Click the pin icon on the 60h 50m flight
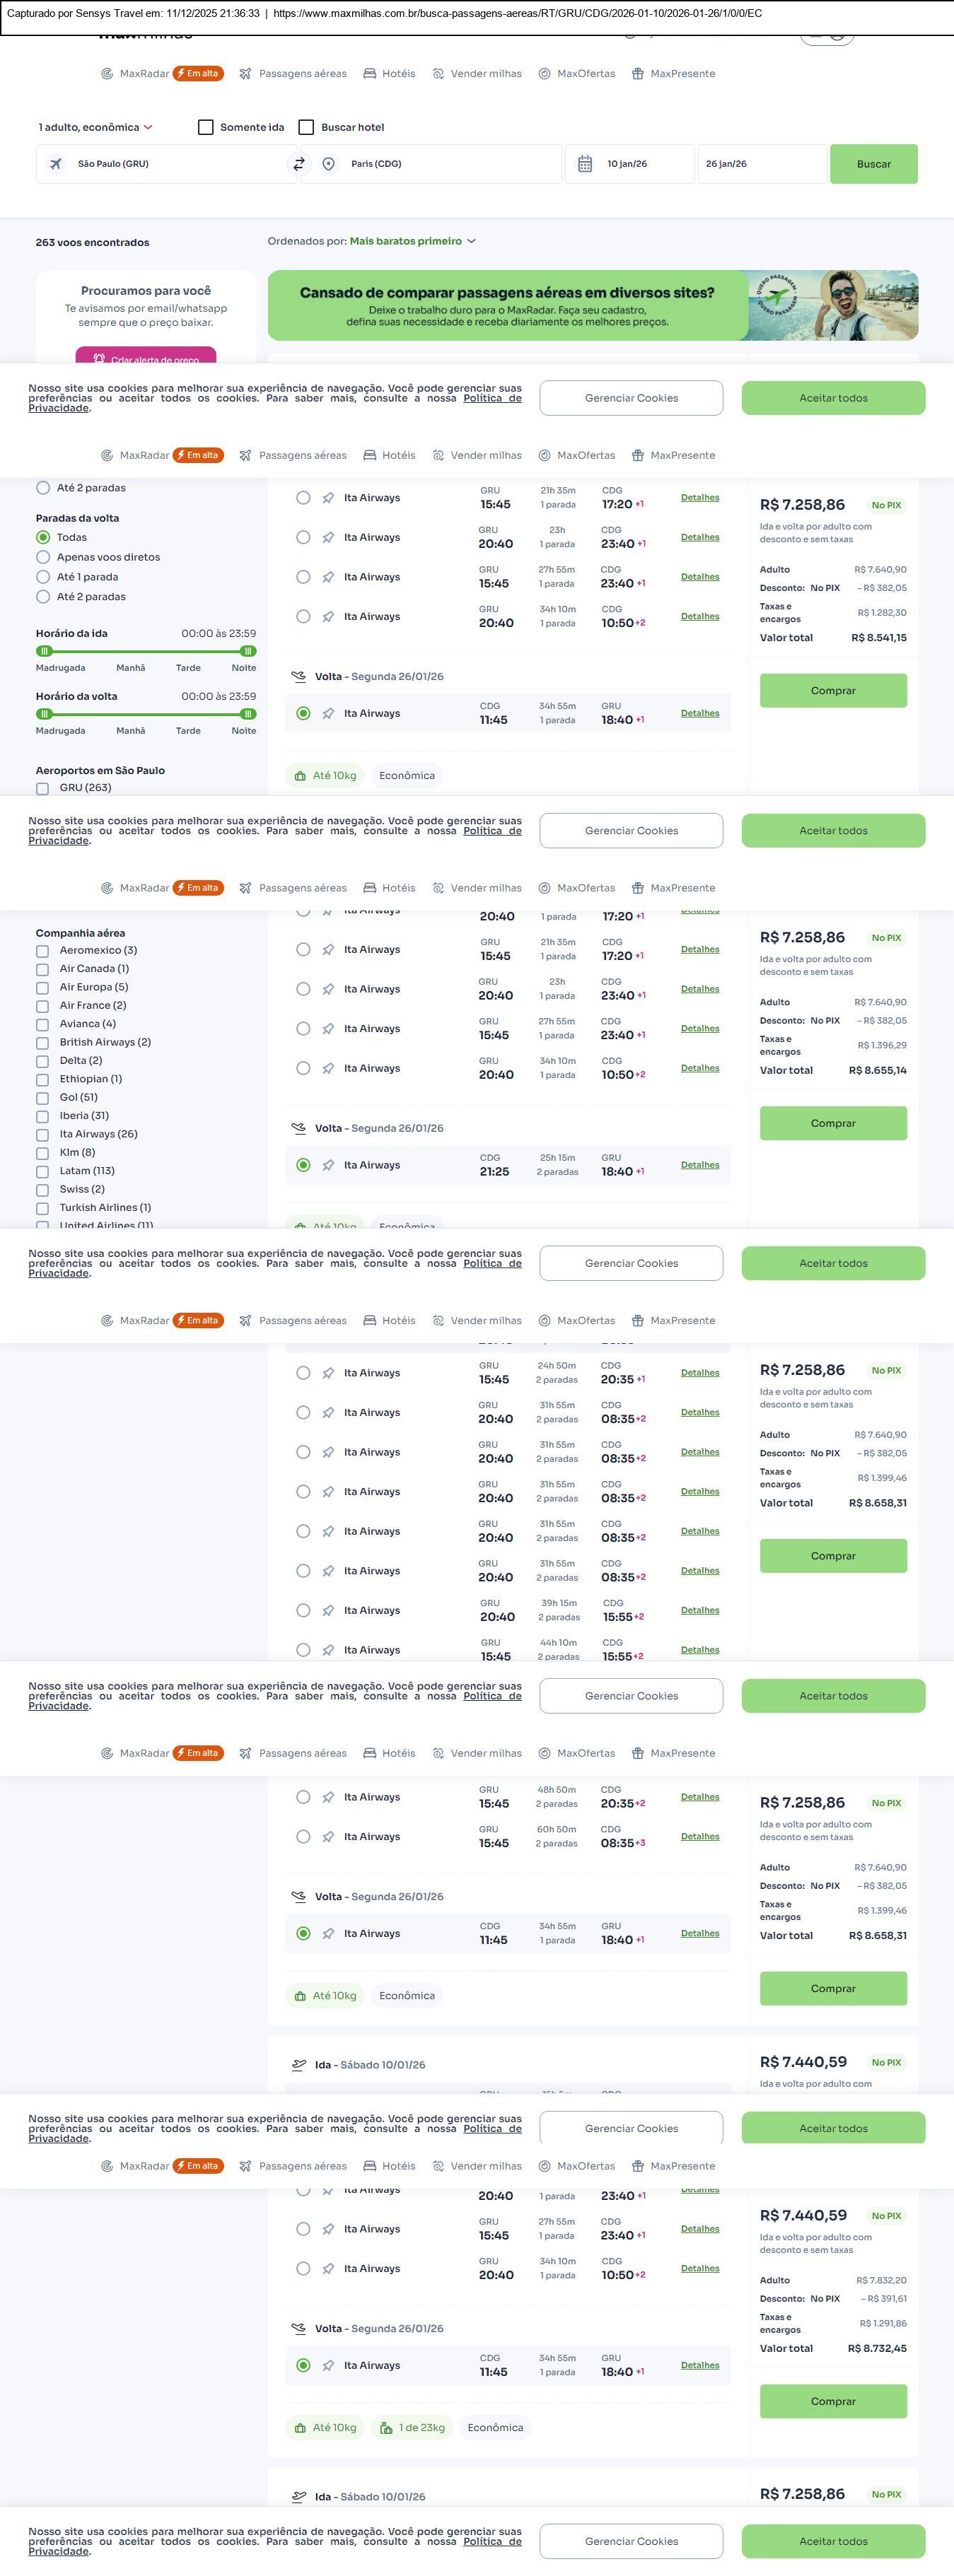Viewport: 954px width, 2576px height. click(328, 1837)
